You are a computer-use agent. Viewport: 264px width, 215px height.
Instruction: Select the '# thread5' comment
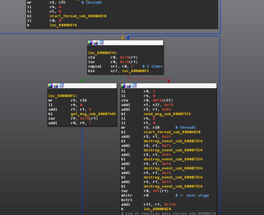click(x=185, y=127)
